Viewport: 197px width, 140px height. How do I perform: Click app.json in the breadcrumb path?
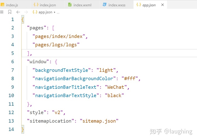(x=45, y=12)
